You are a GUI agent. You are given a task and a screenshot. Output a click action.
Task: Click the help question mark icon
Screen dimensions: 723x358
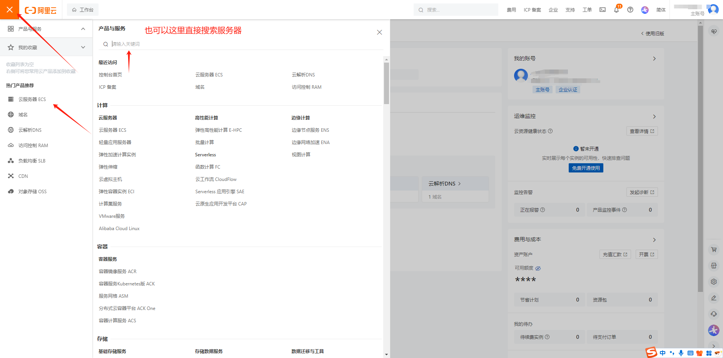coord(630,10)
